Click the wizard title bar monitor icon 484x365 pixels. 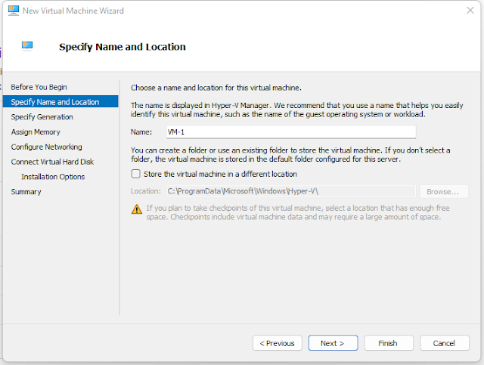pyautogui.click(x=14, y=11)
